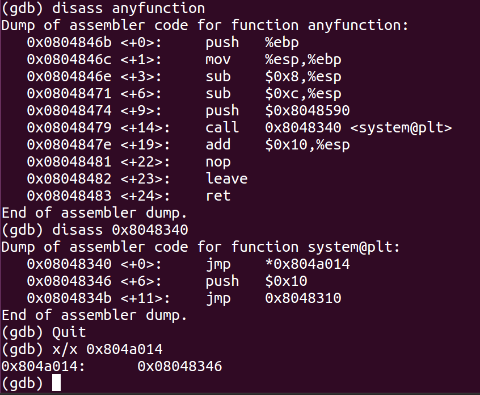Viewport: 480px width, 395px height.
Task: Click the 'Dump of assembler code for function system@plt' header
Action: (201, 247)
